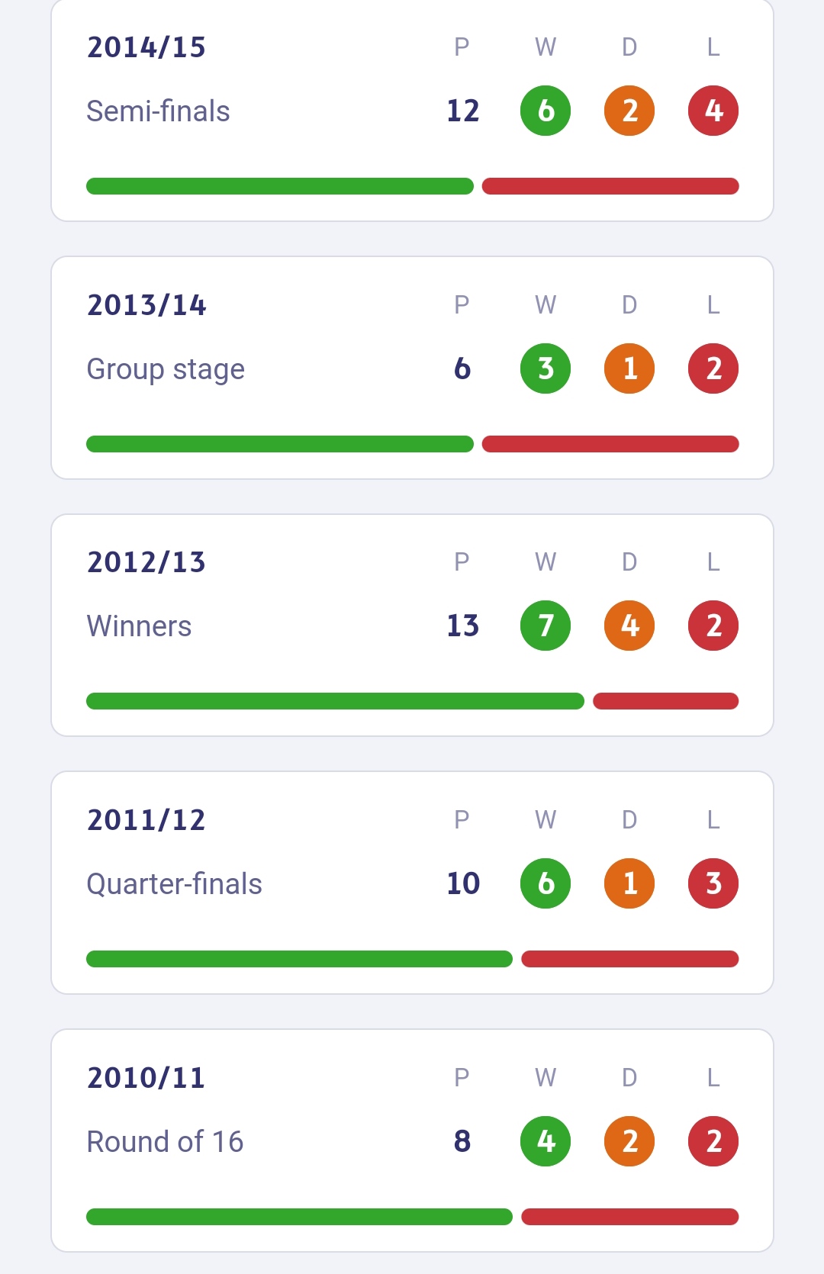Click the orange draws badge for 2010/11
Viewport: 824px width, 1274px height.
(x=629, y=1141)
